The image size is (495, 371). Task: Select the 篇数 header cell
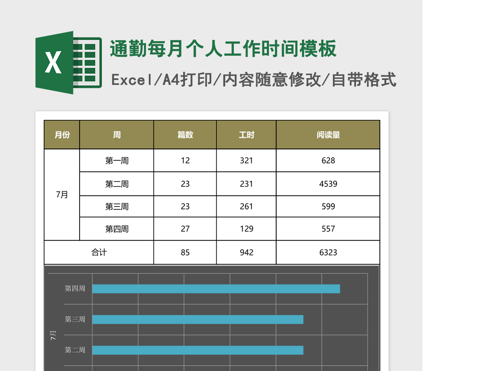click(x=185, y=135)
